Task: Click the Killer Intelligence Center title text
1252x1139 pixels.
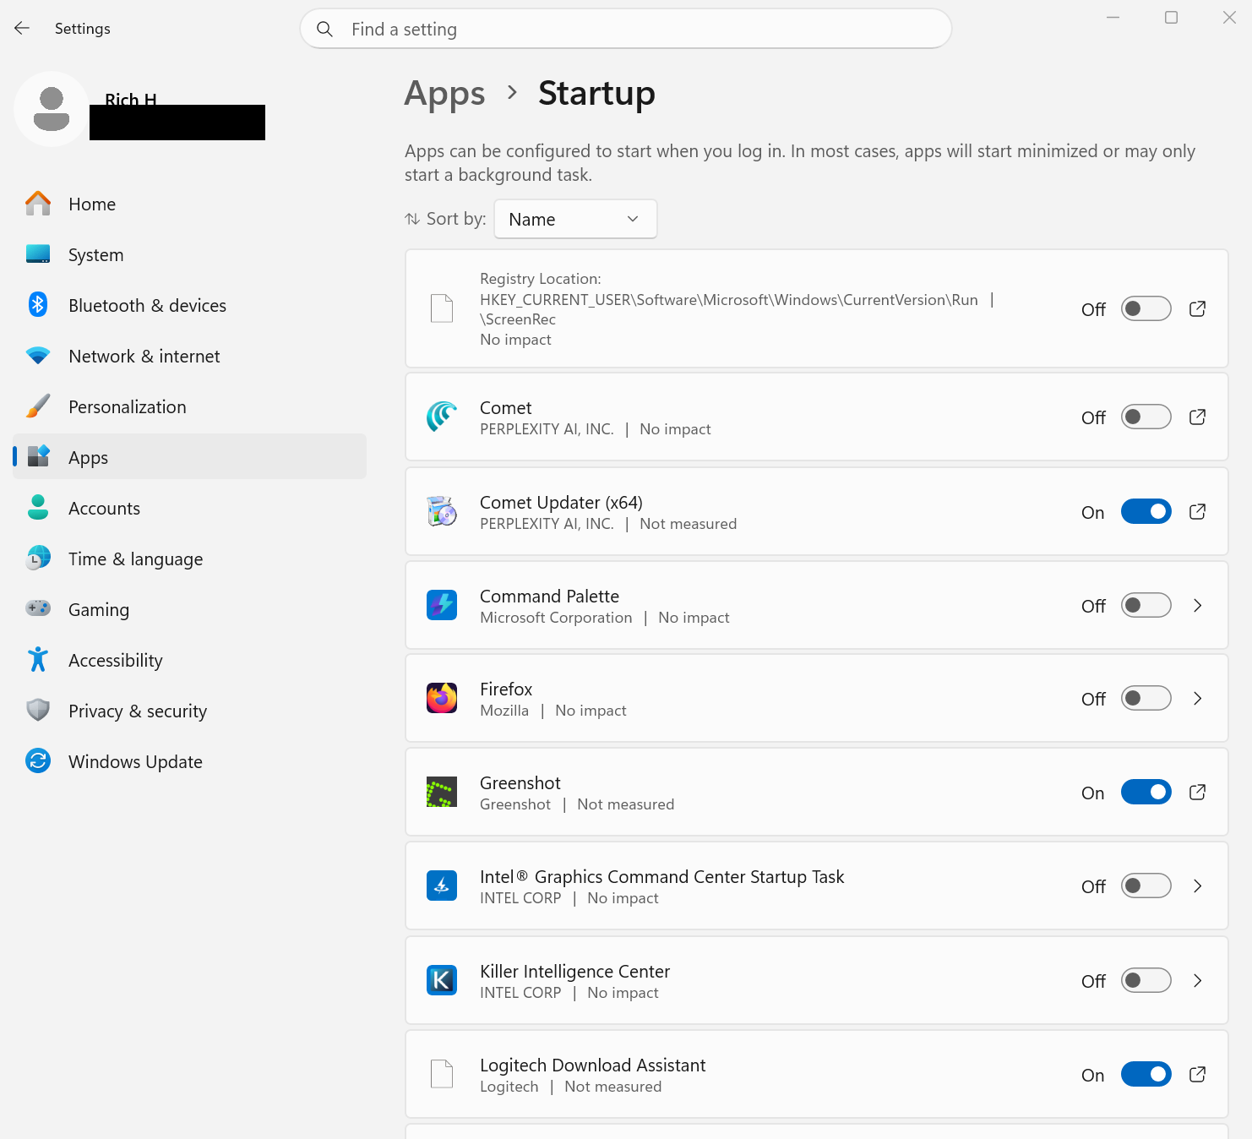Action: click(x=574, y=971)
